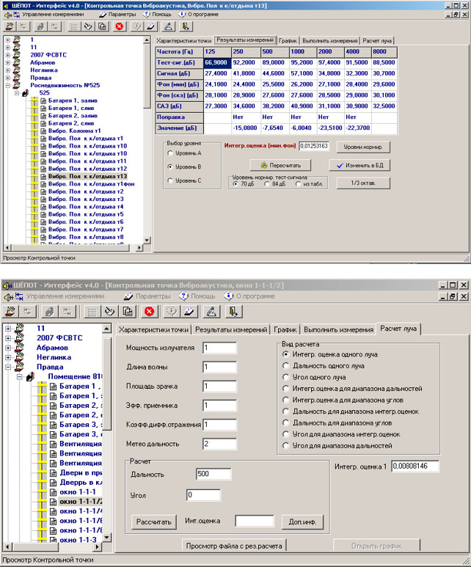Click the list lines icon in upper window toolbar
Image resolution: width=471 pixels, height=567 pixels.
[74, 26]
